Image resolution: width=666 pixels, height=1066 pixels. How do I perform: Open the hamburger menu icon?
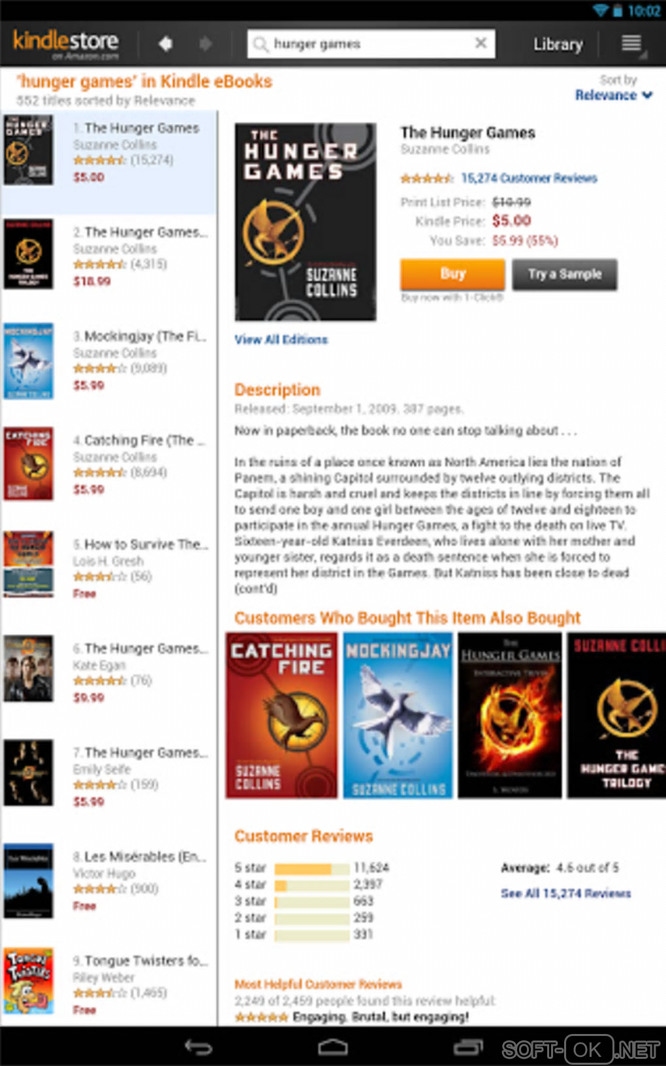pos(631,44)
